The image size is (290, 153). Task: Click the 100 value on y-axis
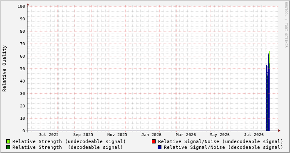coord(21,7)
